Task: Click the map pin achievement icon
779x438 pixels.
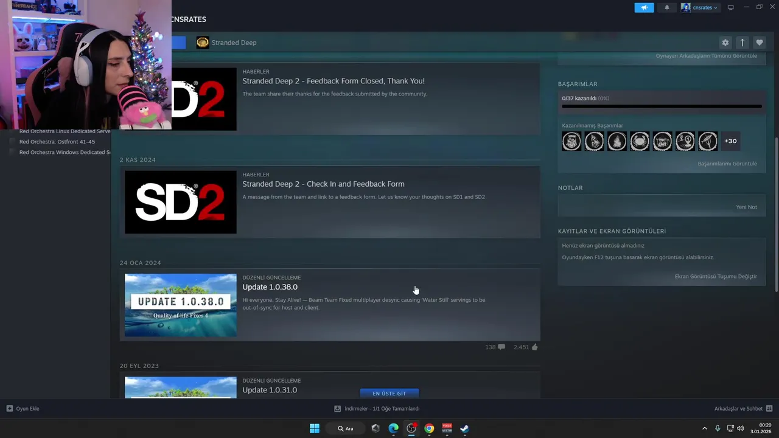Action: tap(685, 141)
